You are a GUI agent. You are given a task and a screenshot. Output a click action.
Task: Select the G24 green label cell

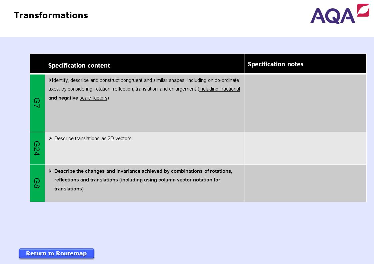(x=37, y=148)
